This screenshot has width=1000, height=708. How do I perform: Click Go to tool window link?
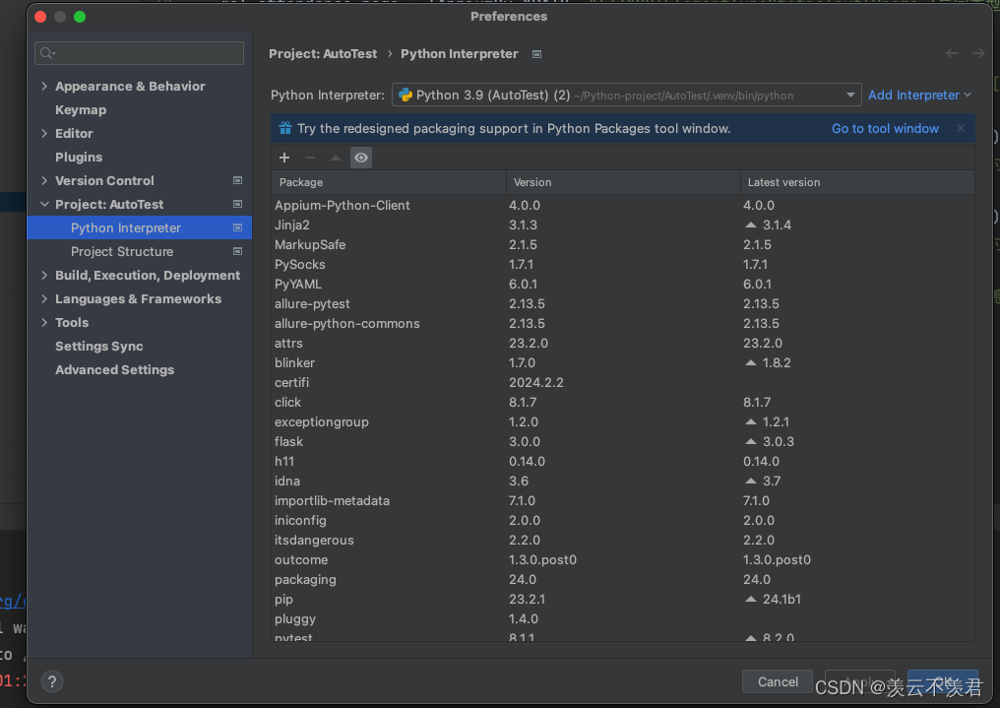click(x=885, y=128)
